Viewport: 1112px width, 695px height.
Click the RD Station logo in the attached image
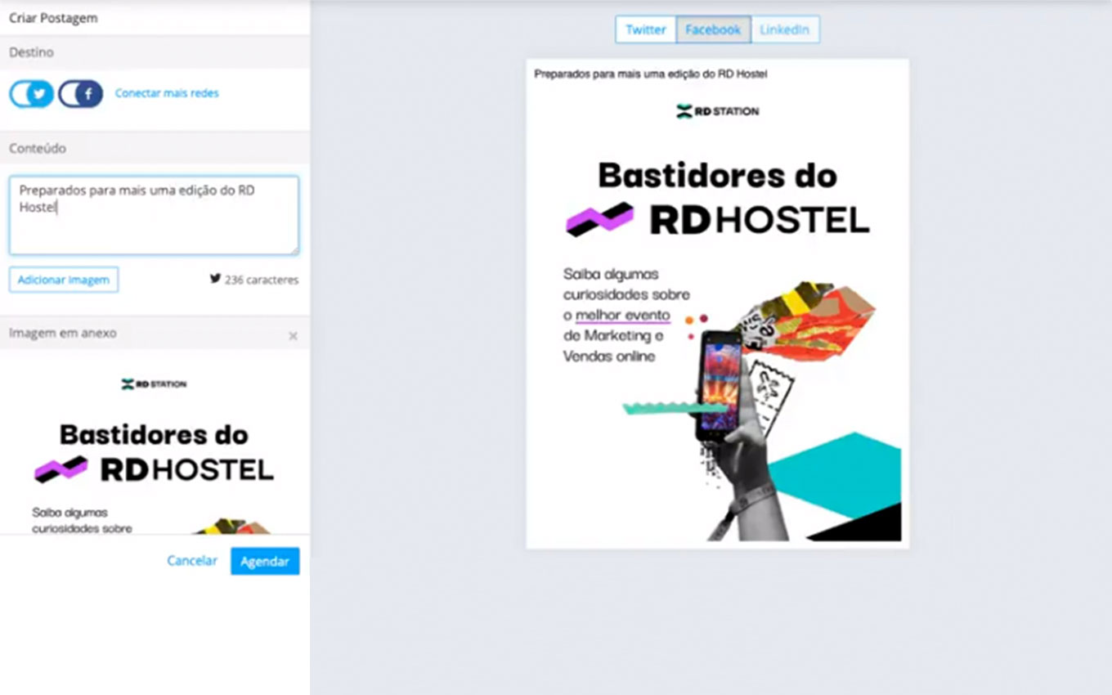[154, 384]
